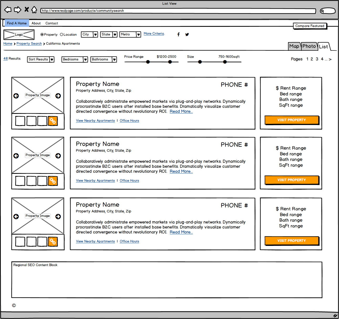
Task: Show next image on first property
Action: (x=58, y=96)
